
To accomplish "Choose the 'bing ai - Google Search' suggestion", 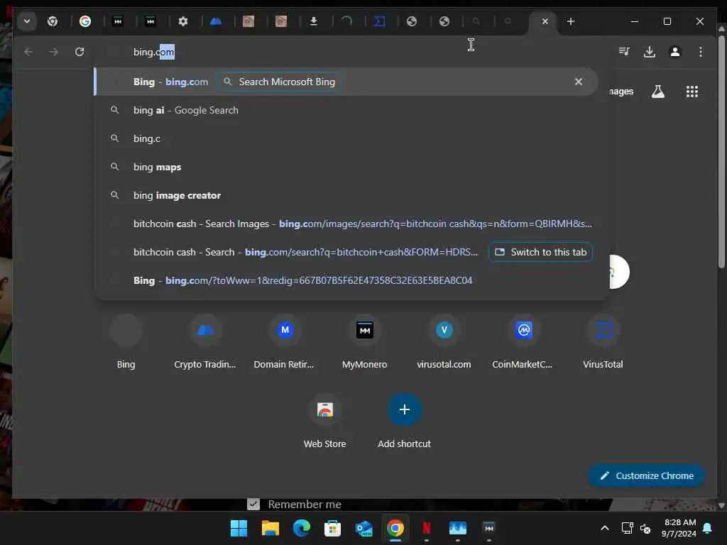I will (x=346, y=110).
